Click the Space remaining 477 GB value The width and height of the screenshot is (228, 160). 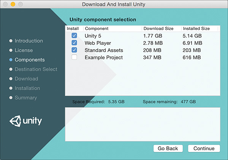(188, 102)
